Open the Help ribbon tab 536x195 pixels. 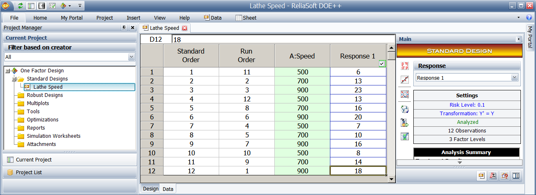coord(184,18)
